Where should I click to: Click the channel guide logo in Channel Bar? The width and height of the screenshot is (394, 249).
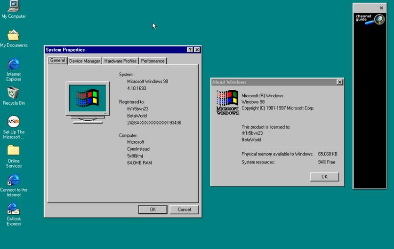(x=370, y=19)
